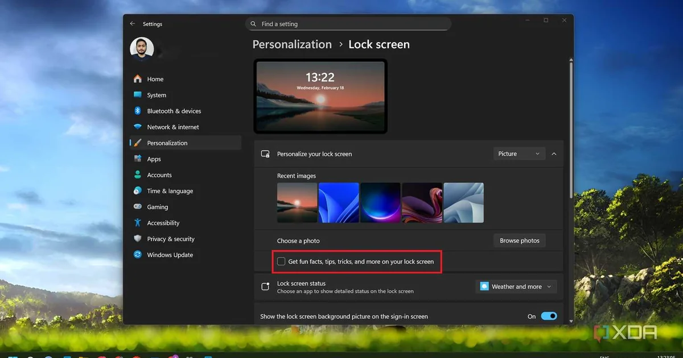Open the Picture dropdown

(519, 154)
